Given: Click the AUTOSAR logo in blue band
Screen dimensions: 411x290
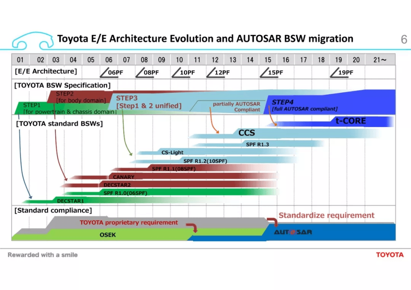Looking at the screenshot, I should pyautogui.click(x=293, y=232).
